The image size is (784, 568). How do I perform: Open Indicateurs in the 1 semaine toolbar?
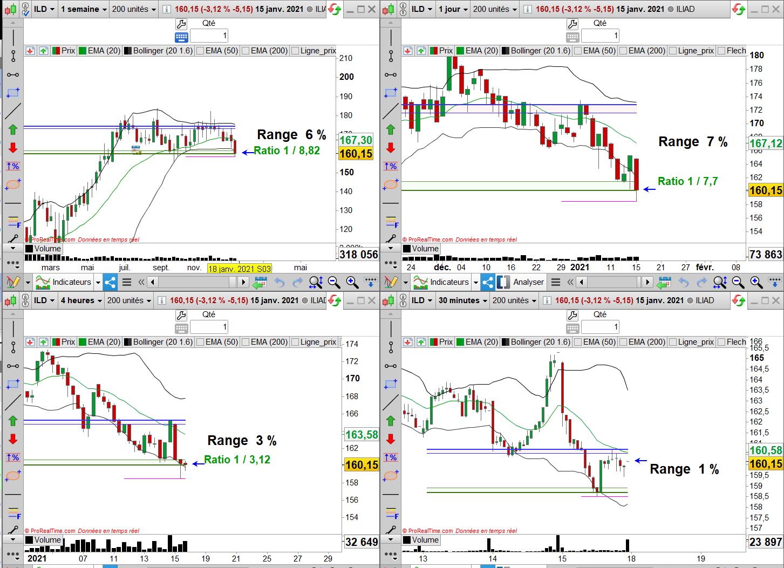(x=64, y=282)
